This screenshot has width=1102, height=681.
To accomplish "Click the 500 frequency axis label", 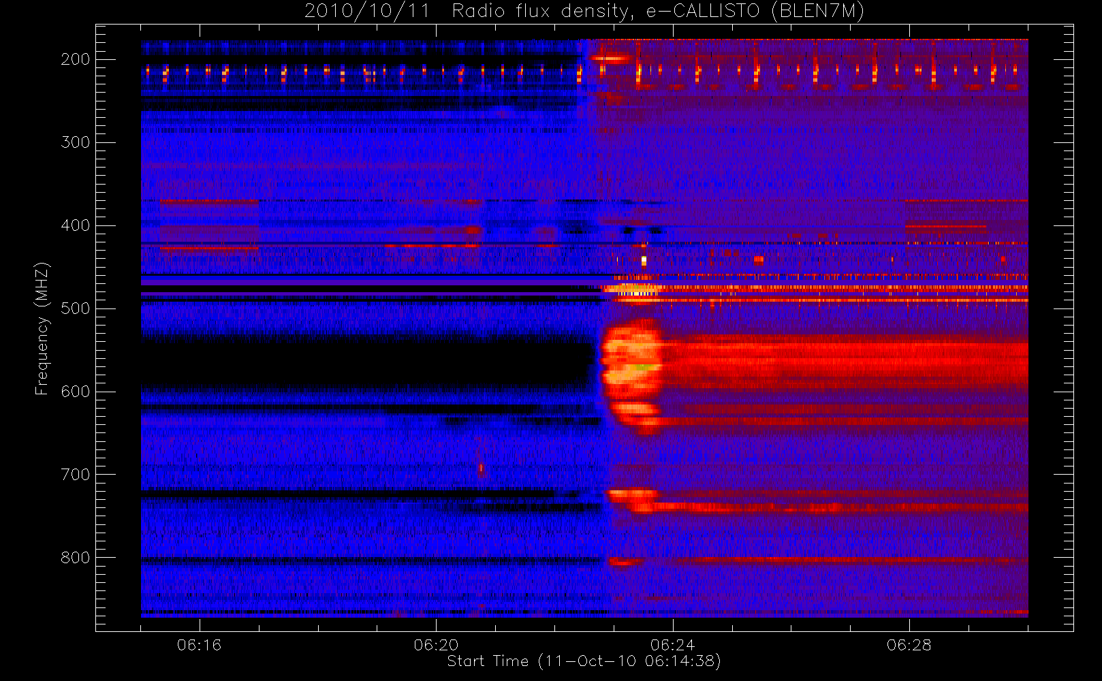I will [75, 308].
